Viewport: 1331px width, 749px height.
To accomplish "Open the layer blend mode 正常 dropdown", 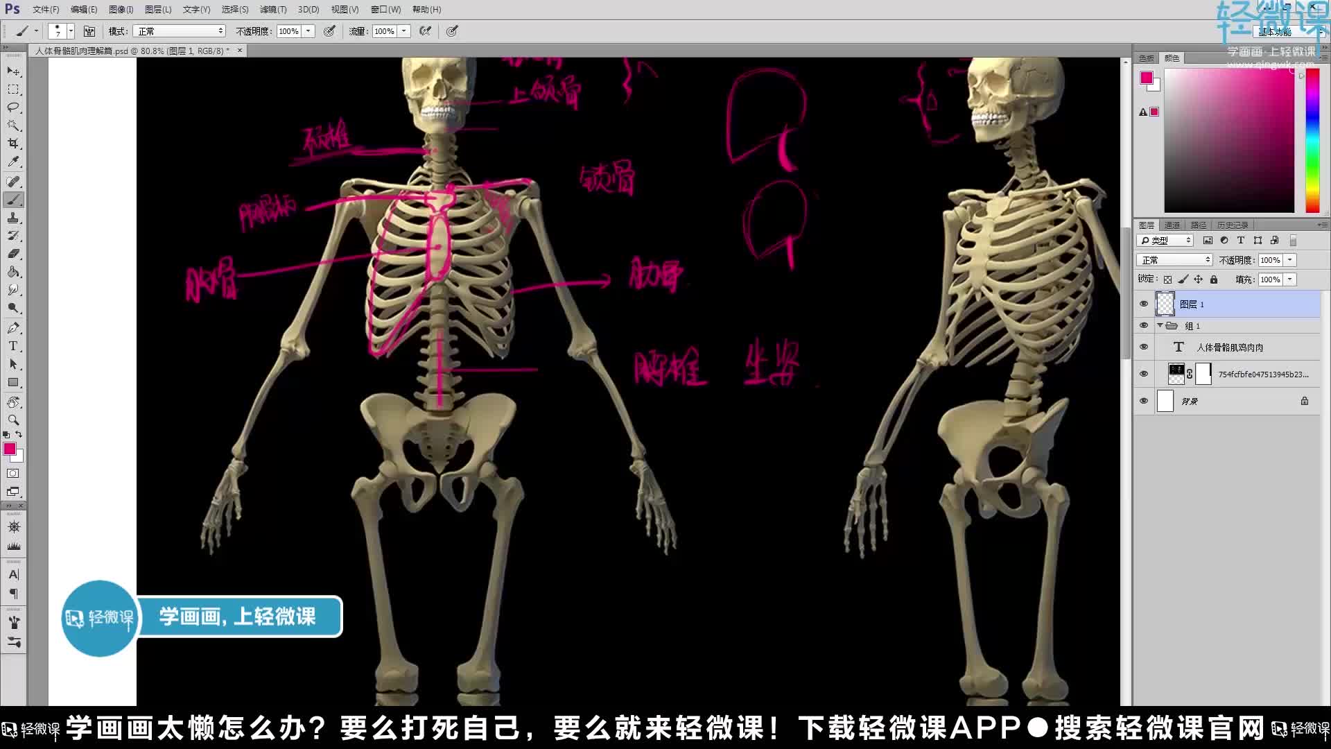I will 1175,260.
